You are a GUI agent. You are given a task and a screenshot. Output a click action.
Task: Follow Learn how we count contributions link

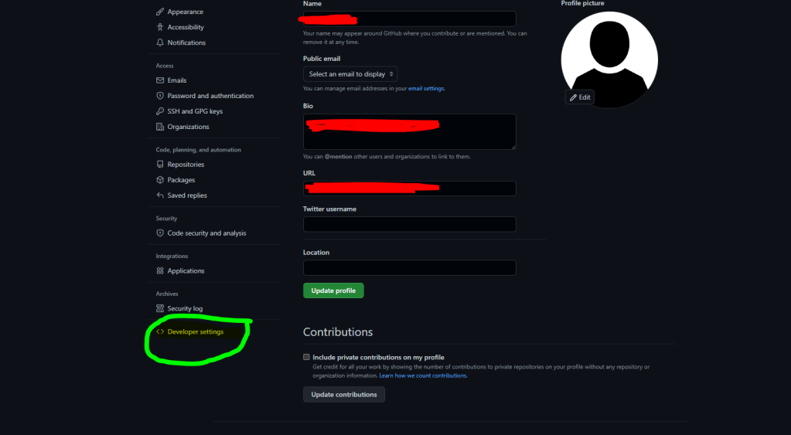(x=423, y=376)
